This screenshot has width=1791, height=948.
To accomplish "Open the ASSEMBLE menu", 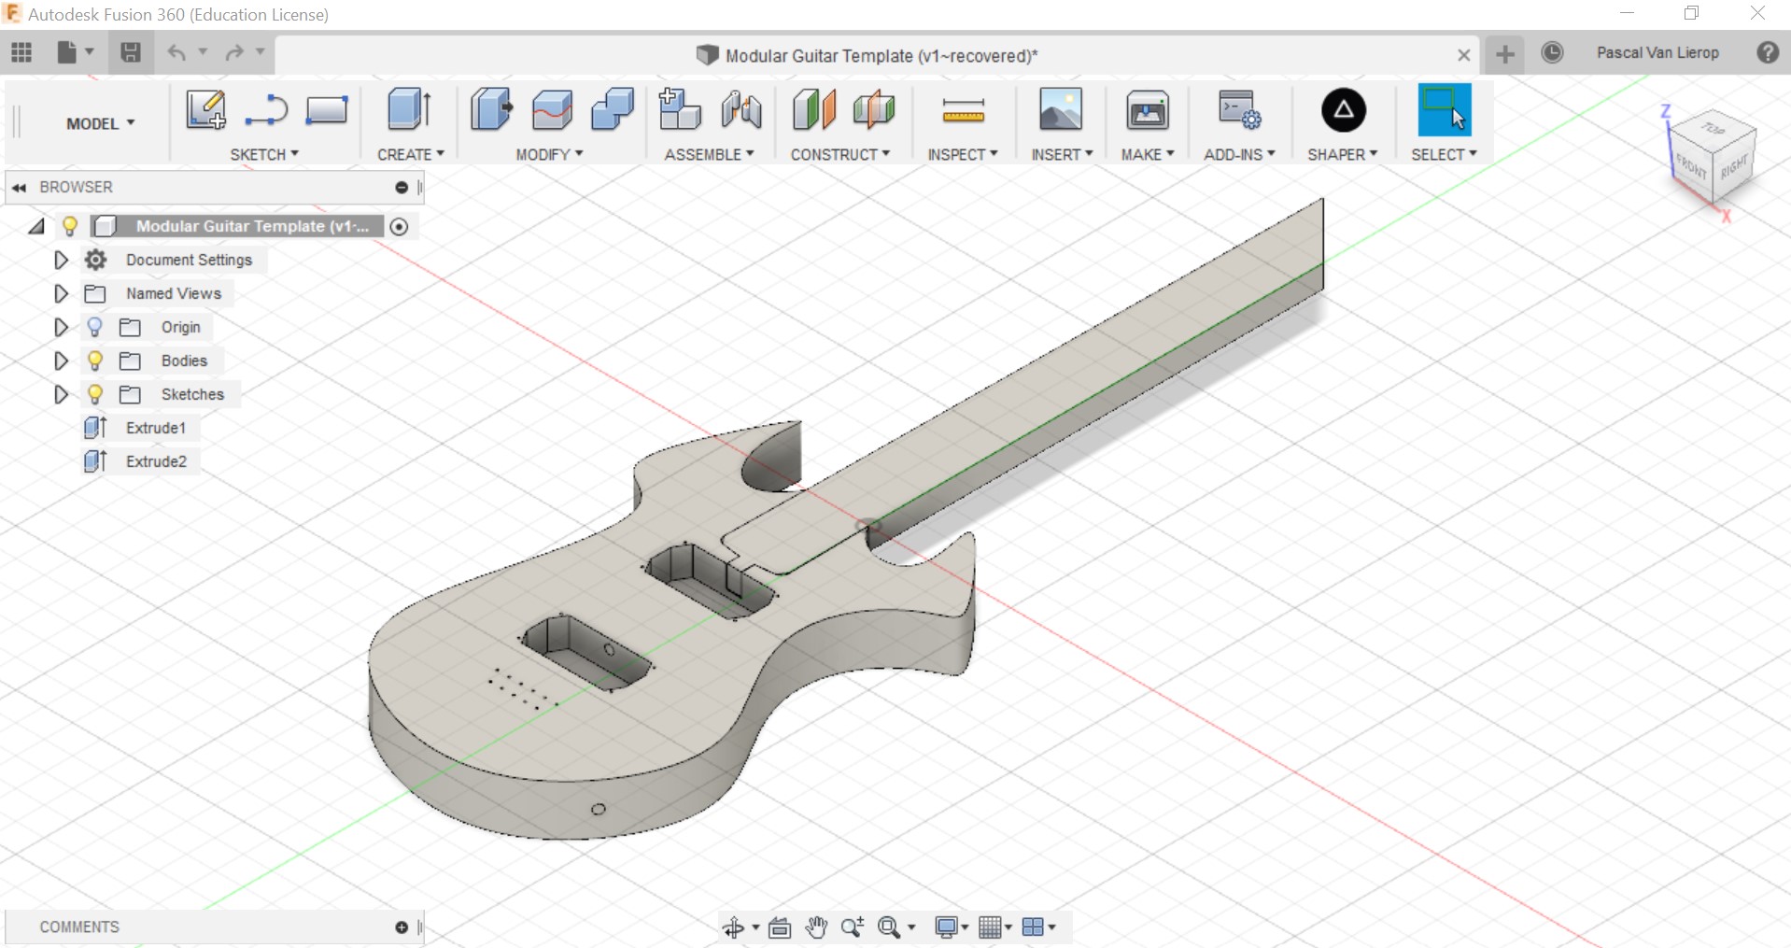I will tap(709, 154).
